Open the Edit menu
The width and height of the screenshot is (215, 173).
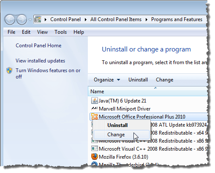pyautogui.click(x=26, y=32)
